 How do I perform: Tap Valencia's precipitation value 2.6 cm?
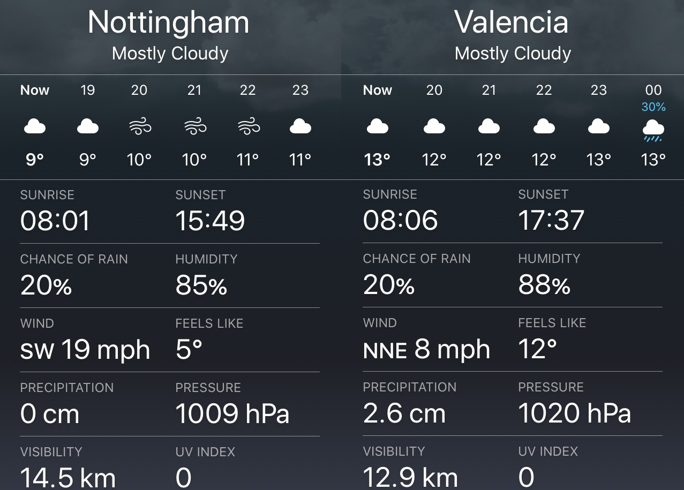[x=404, y=413]
